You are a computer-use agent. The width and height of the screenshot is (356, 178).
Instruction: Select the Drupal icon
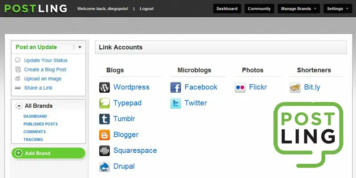(x=105, y=166)
